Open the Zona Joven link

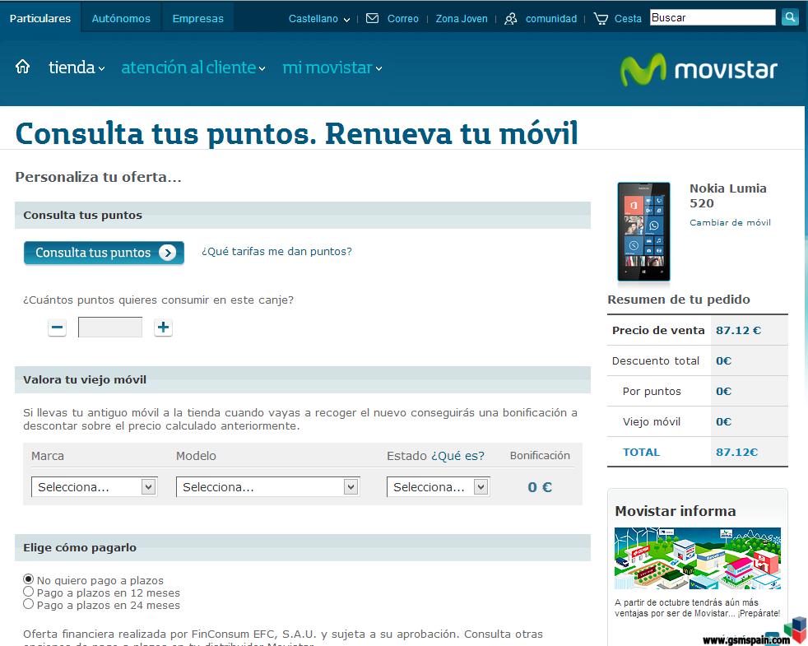462,19
